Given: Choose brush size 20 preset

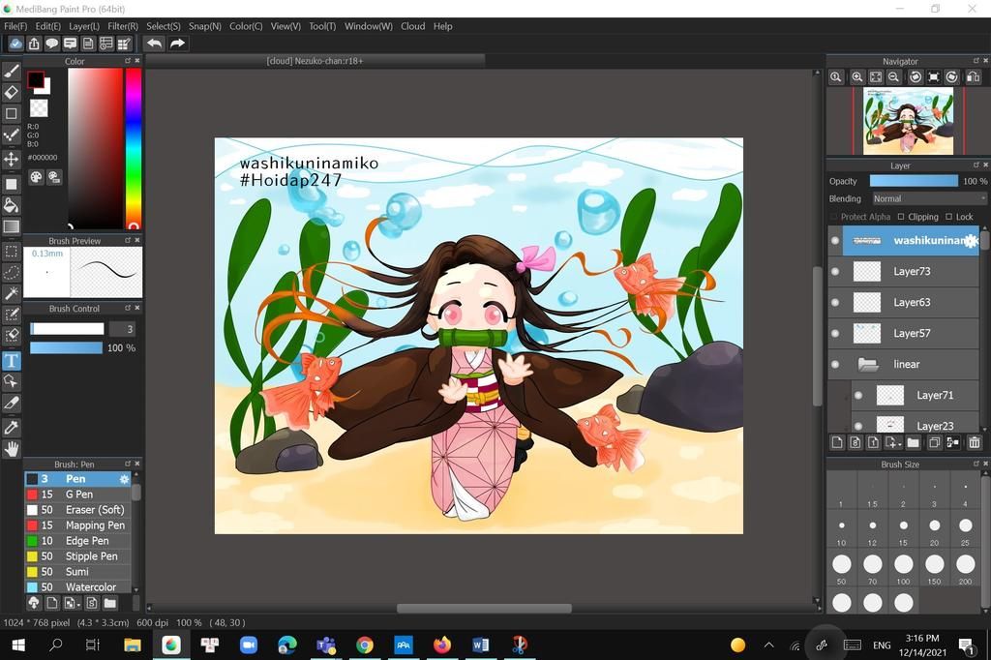Looking at the screenshot, I should pyautogui.click(x=934, y=529).
